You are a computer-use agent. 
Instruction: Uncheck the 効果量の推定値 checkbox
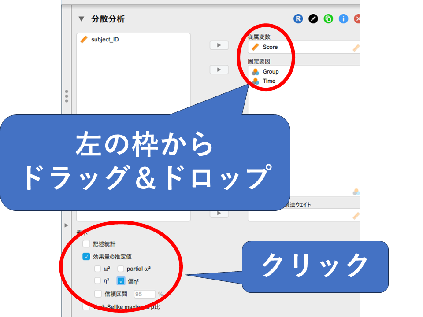click(86, 256)
